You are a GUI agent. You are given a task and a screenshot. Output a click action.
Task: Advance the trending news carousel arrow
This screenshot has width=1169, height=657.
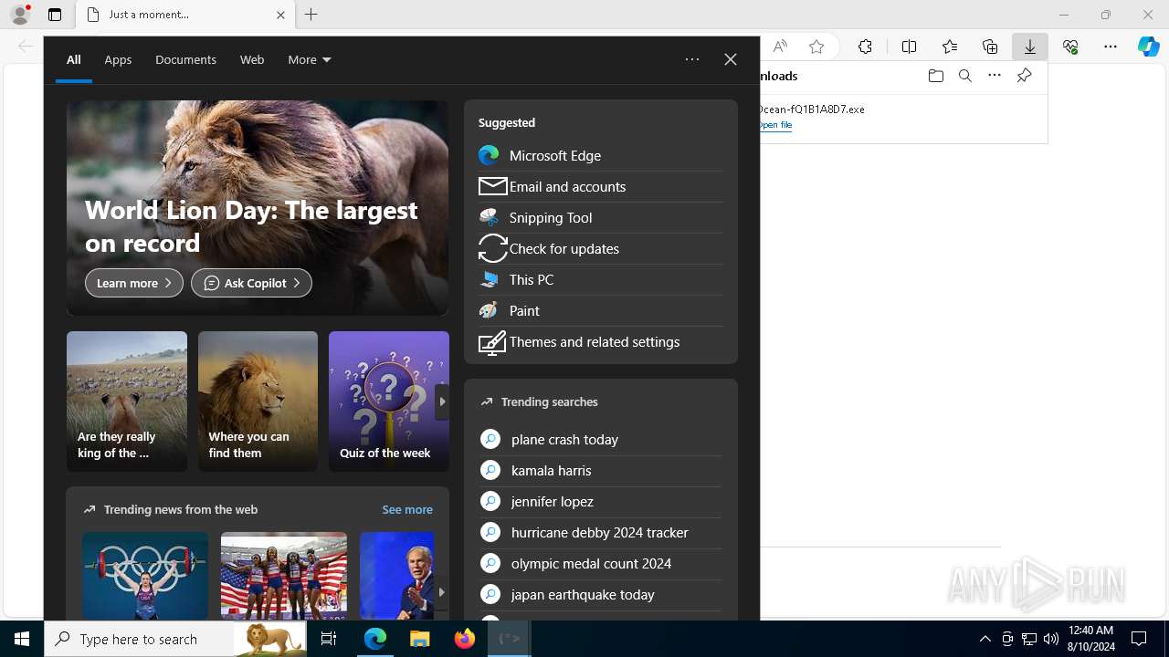[442, 592]
